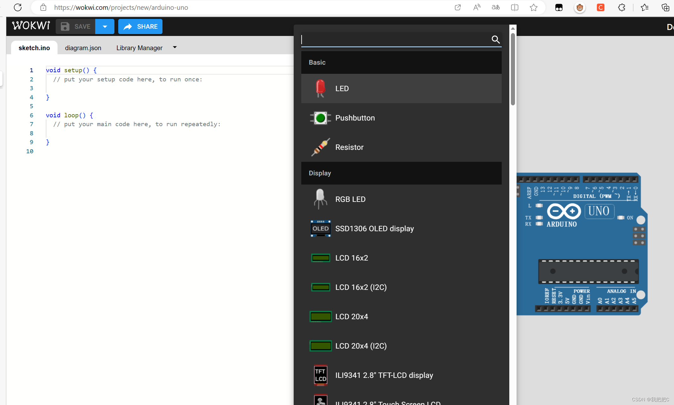This screenshot has width=674, height=405.
Task: Add the SSD1306 OLED display icon
Action: click(321, 229)
